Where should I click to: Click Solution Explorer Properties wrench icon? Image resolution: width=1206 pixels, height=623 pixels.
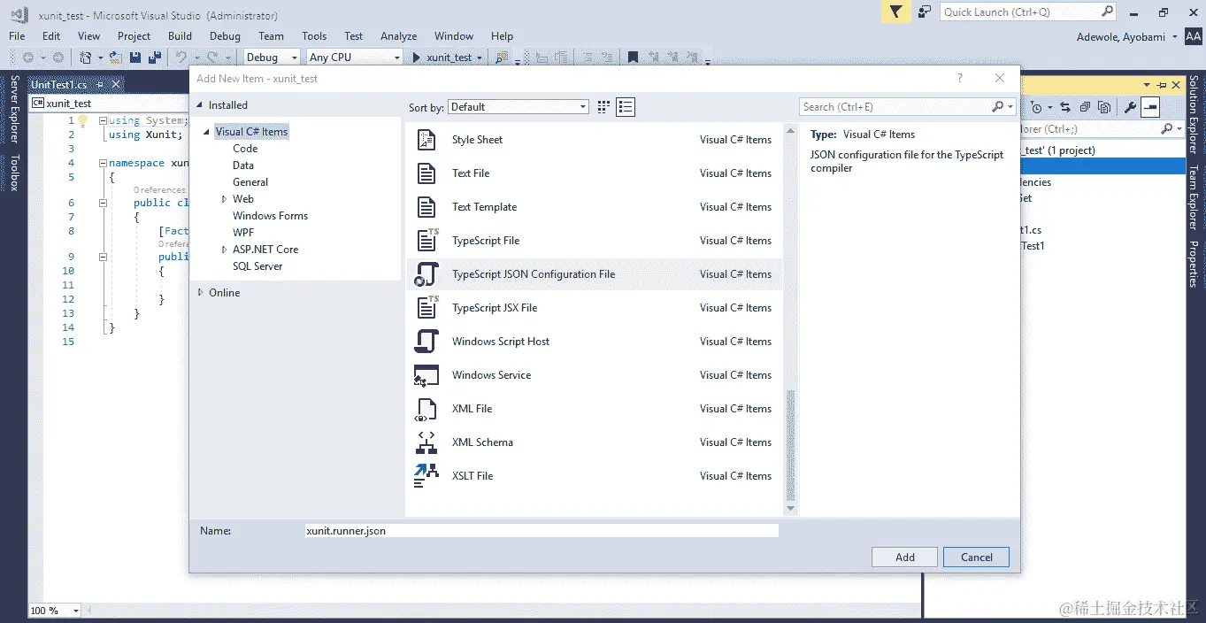[1130, 108]
